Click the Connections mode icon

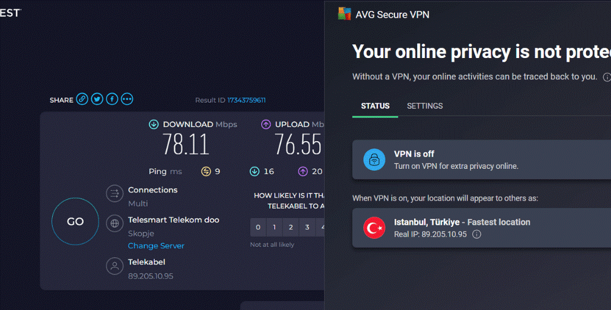(114, 193)
